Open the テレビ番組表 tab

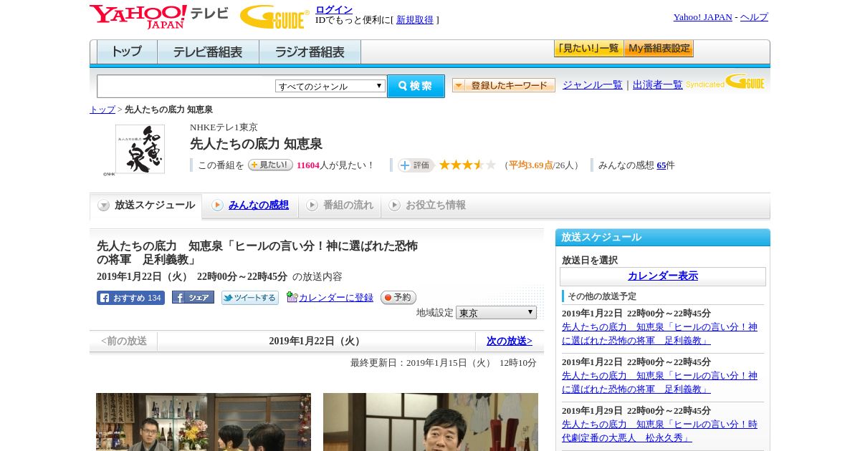tap(208, 52)
